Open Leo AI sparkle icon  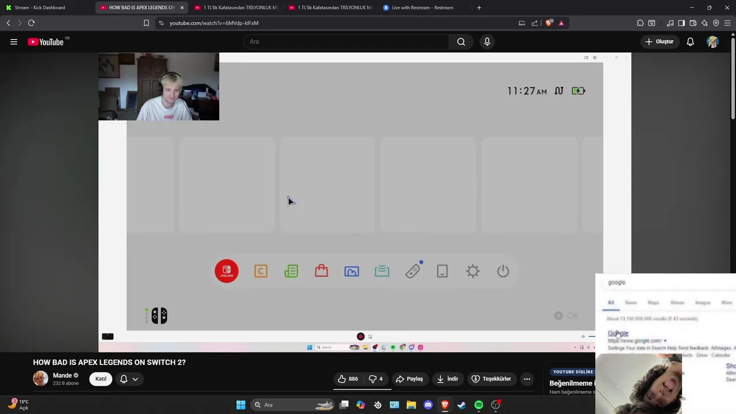tap(704, 23)
